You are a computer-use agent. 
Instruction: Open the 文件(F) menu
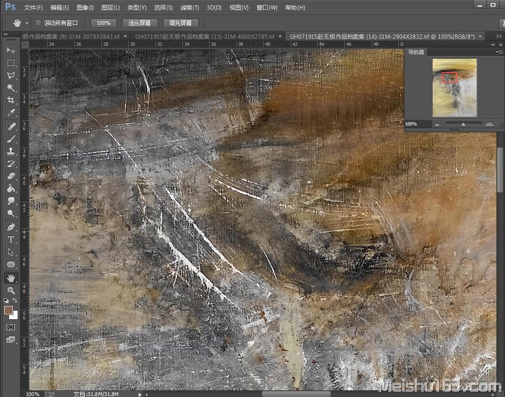(33, 8)
